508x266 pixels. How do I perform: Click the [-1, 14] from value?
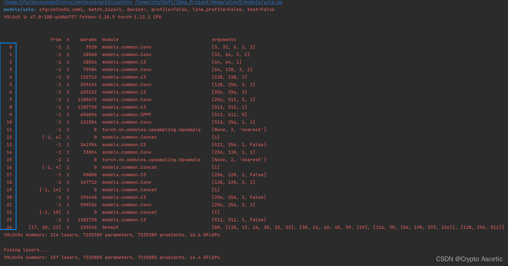coord(50,190)
